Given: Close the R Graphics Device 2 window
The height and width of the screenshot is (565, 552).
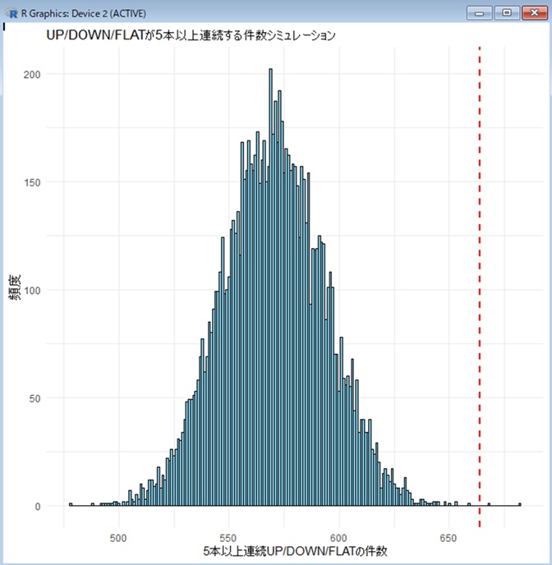Looking at the screenshot, I should coord(531,11).
